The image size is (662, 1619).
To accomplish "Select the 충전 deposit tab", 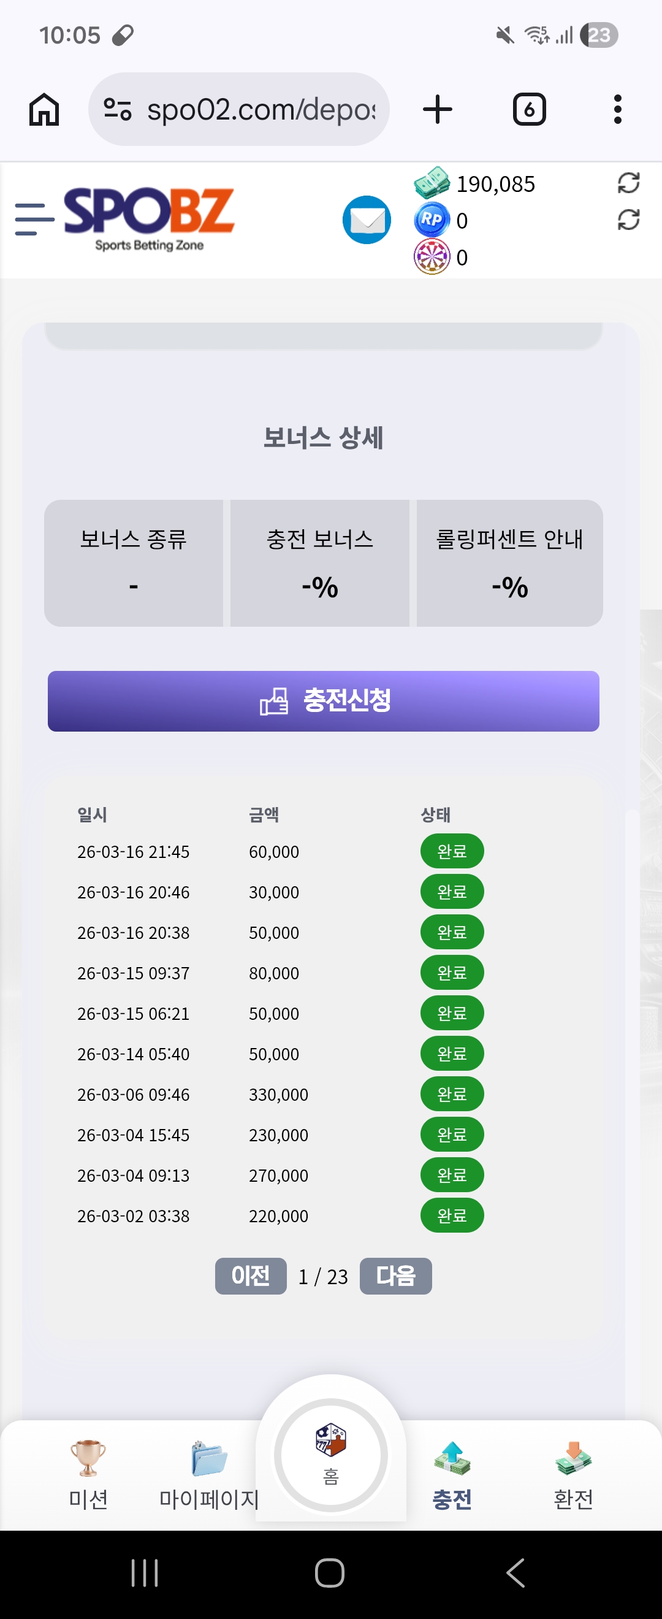I will point(452,1474).
